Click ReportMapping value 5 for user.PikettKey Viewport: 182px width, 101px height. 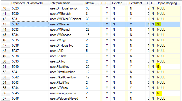tap(168, 67)
